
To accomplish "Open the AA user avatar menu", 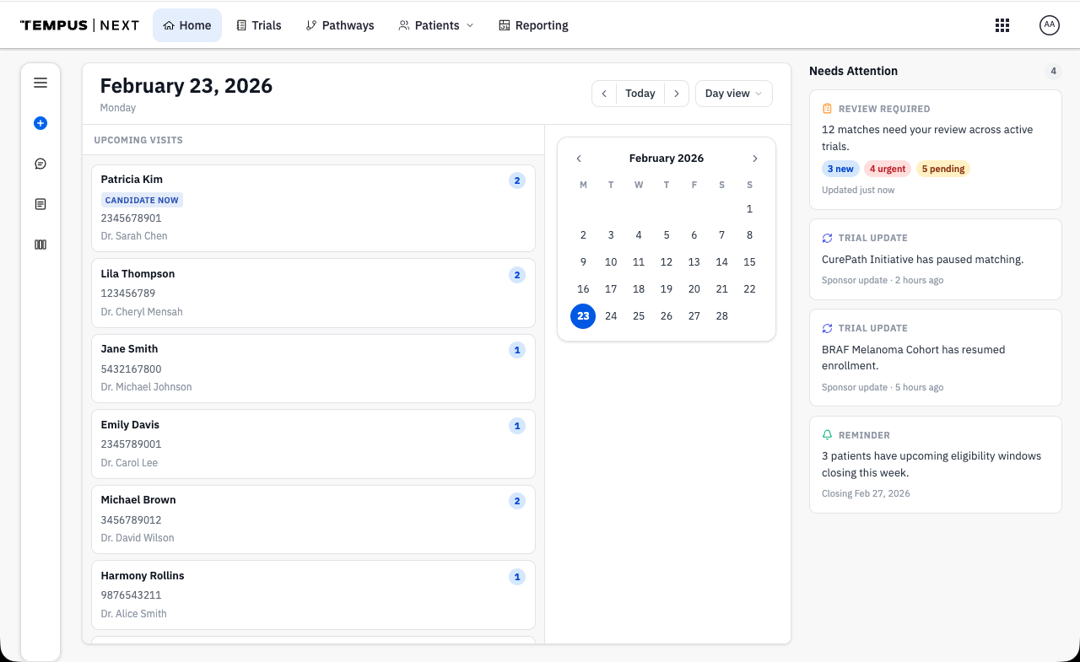I will click(1049, 25).
